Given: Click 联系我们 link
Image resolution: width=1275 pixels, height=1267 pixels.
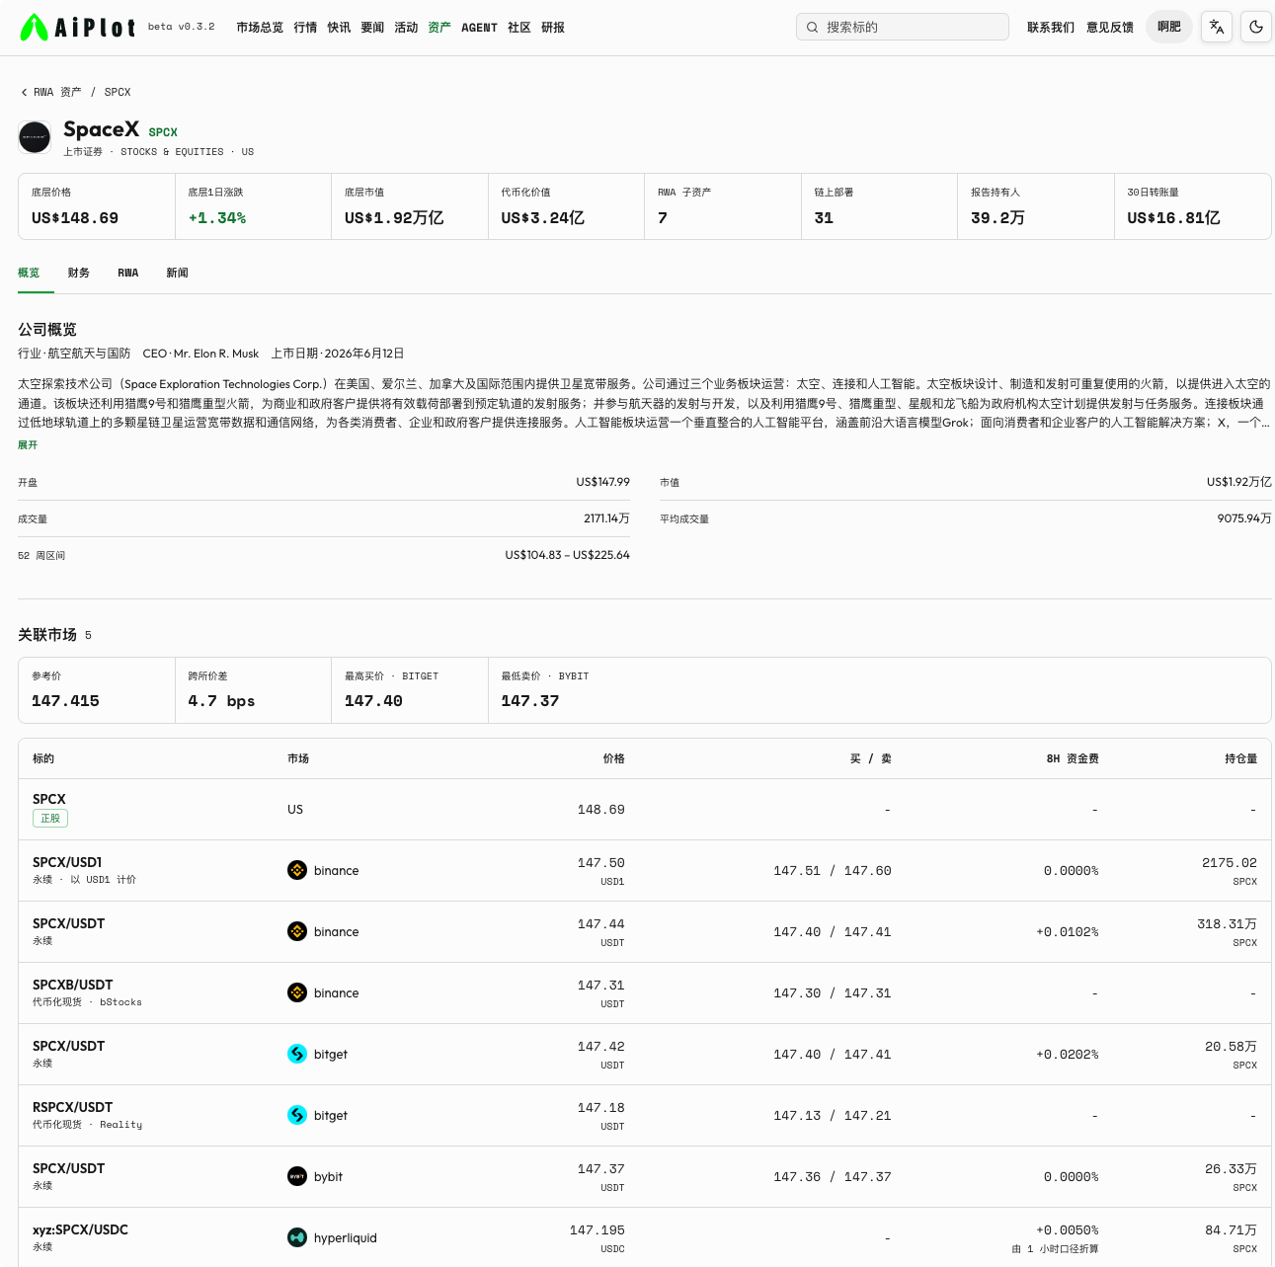Looking at the screenshot, I should click(x=1051, y=28).
